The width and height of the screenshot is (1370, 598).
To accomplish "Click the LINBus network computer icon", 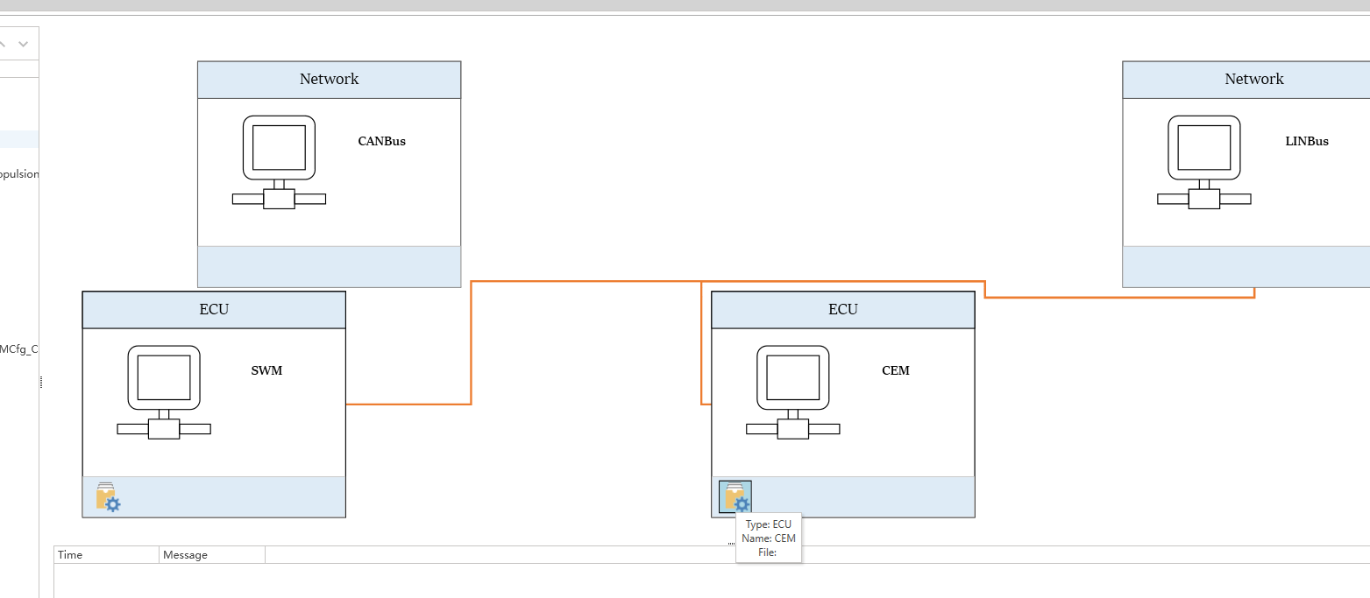I will (x=1203, y=162).
